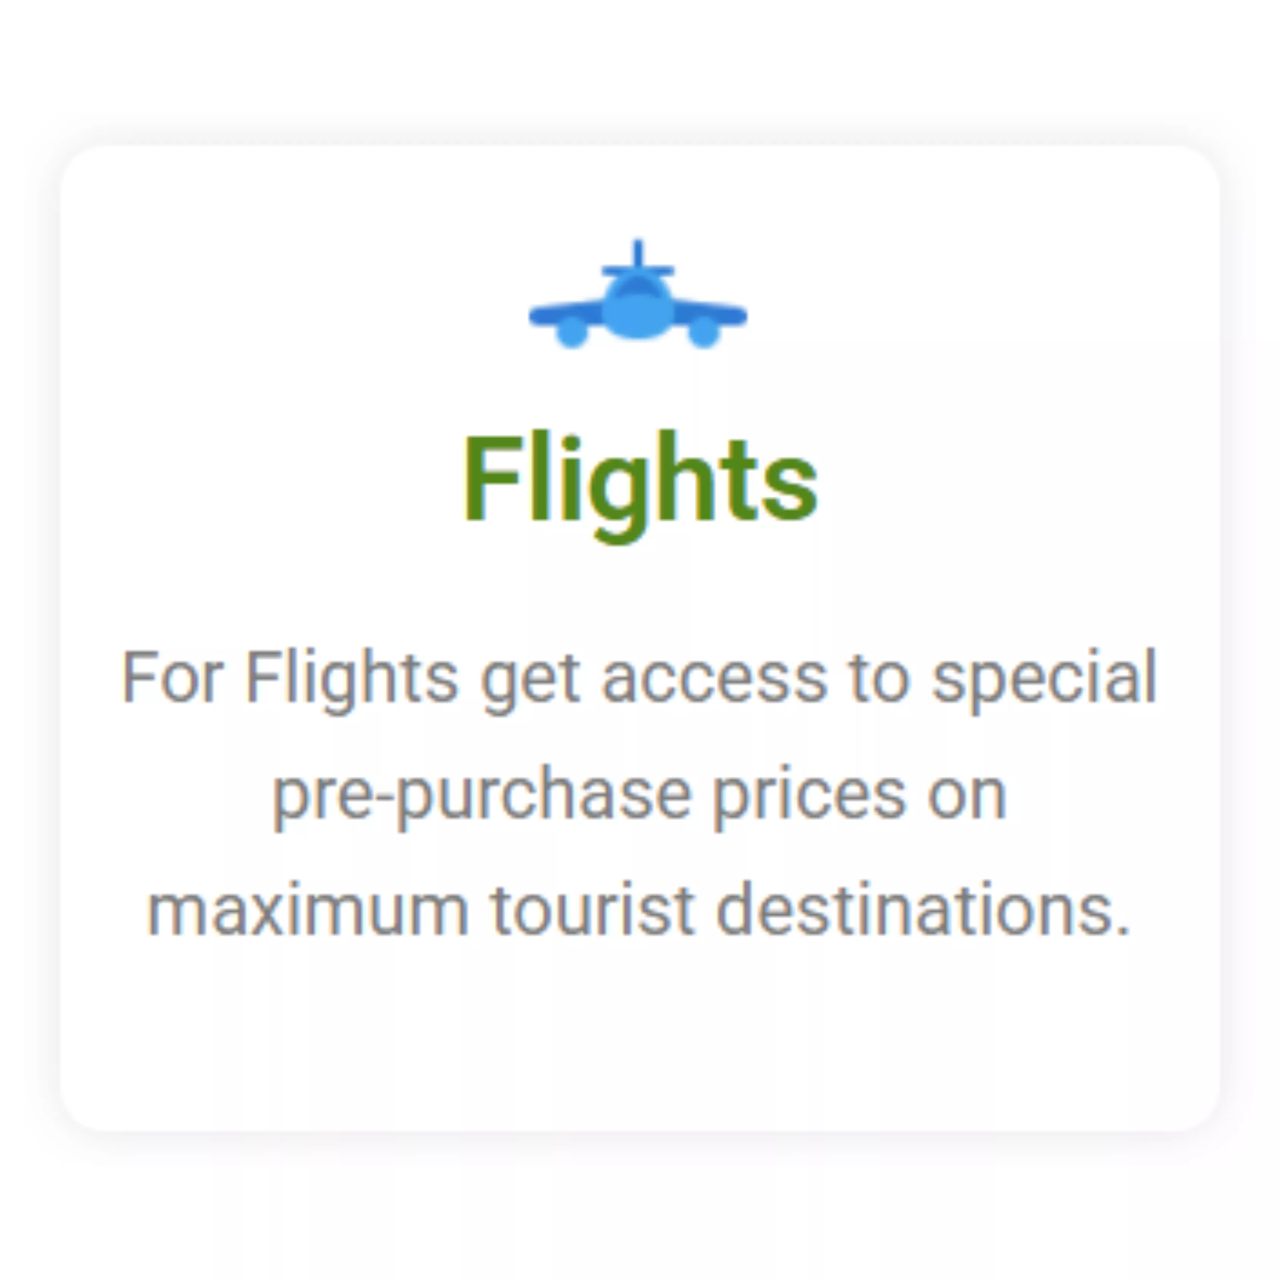Click the airplane's right engine

(704, 333)
